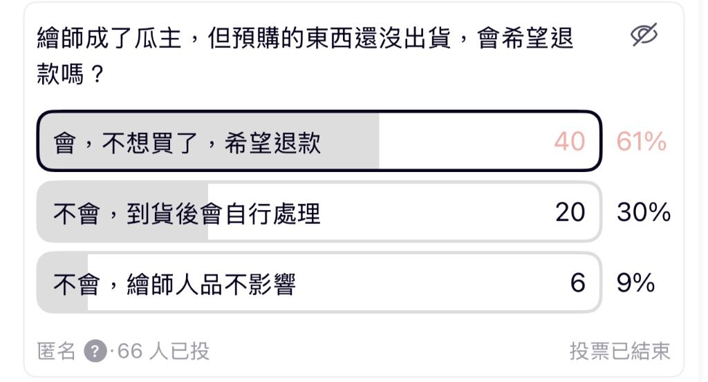
Task: Toggle the crossed-eye results visibility icon
Action: 644,35
